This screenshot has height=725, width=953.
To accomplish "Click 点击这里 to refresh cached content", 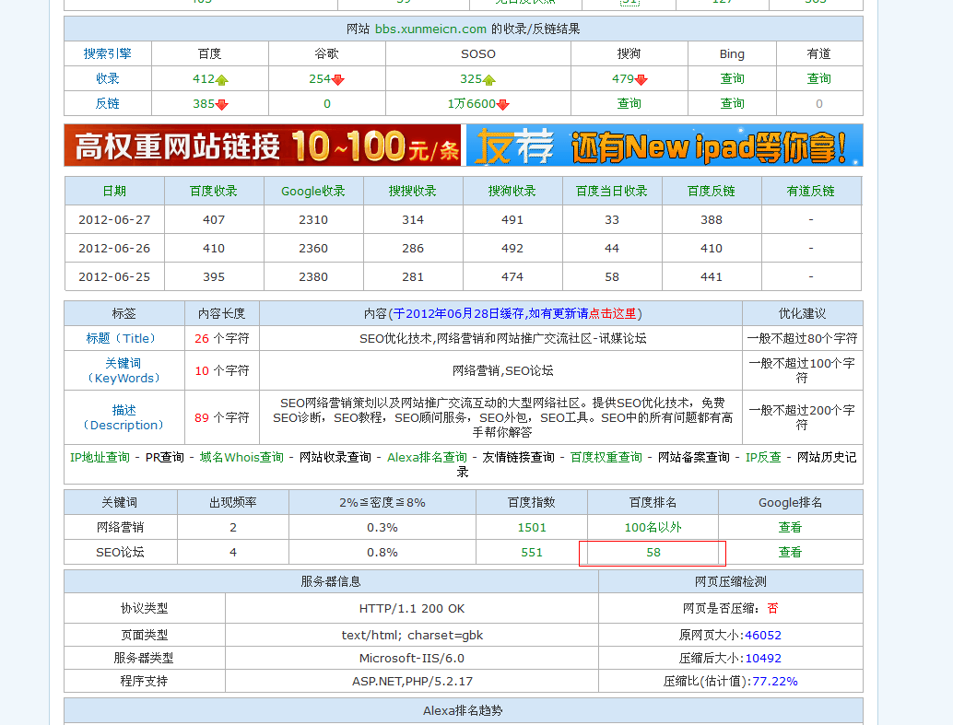I will [x=613, y=314].
